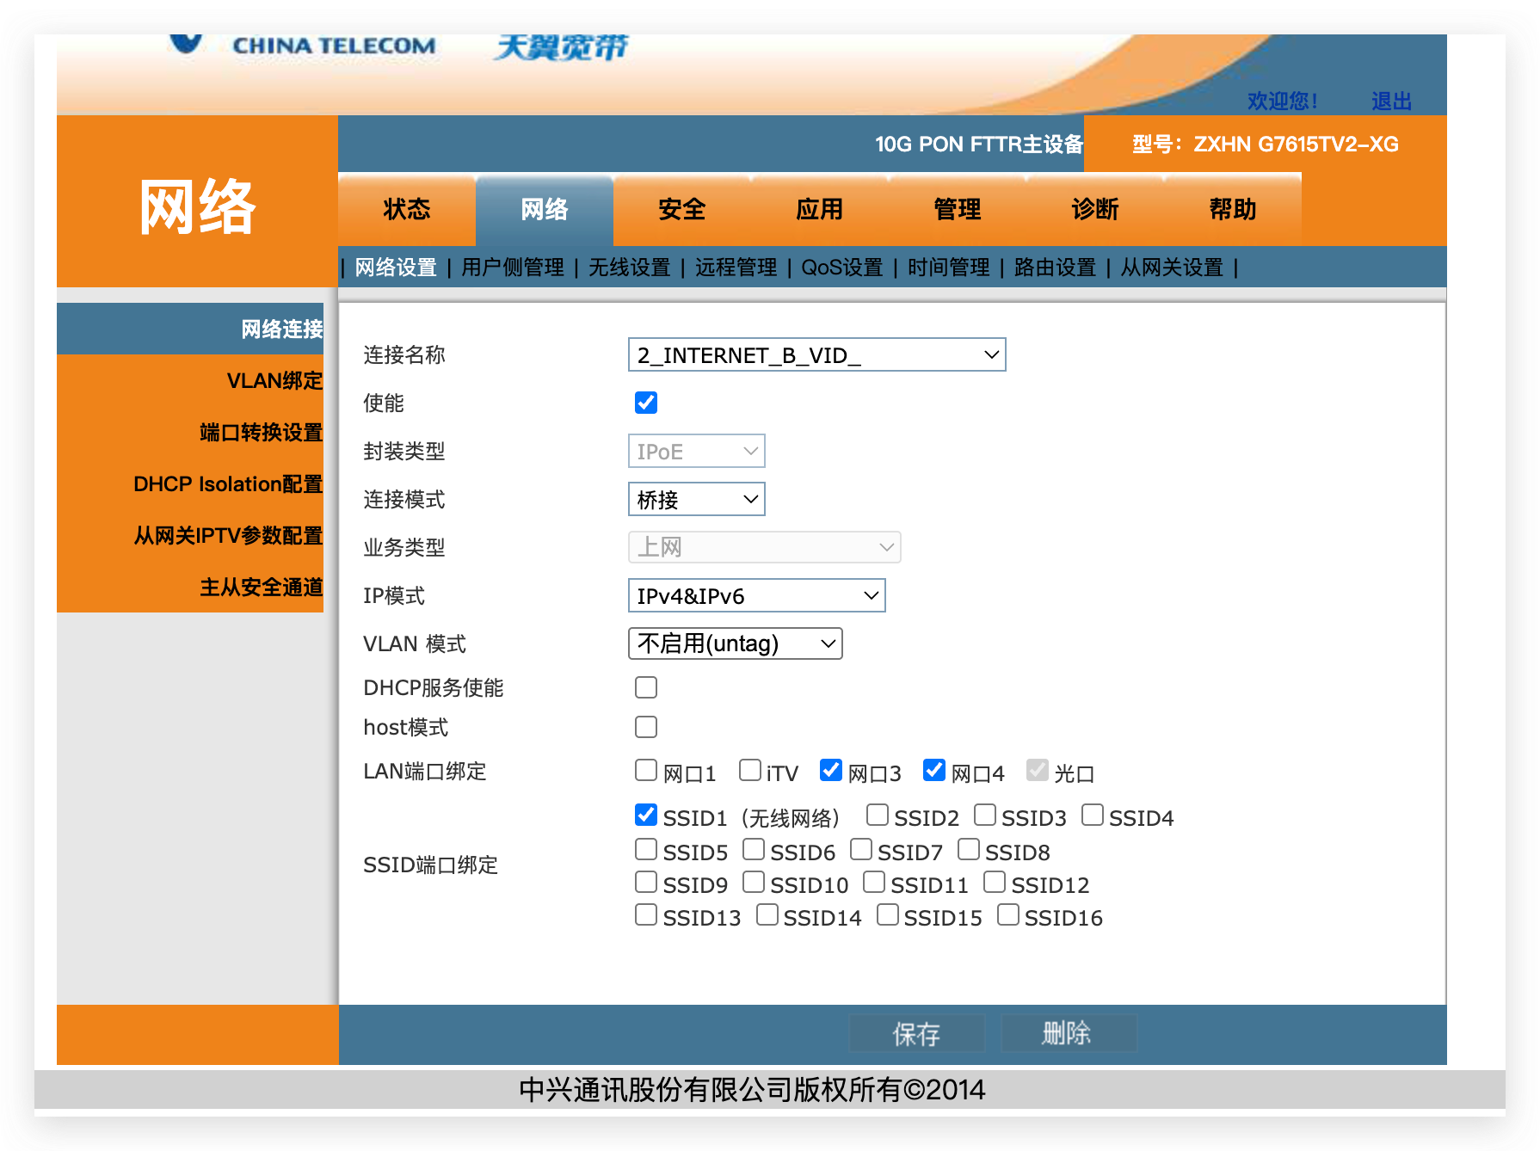Switch to the 管理 tab

(958, 209)
